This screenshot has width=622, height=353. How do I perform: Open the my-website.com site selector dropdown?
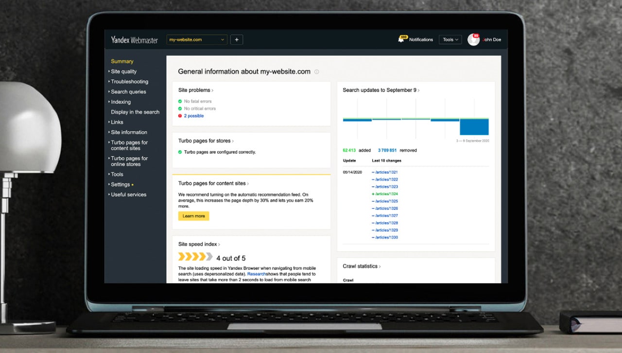(197, 40)
